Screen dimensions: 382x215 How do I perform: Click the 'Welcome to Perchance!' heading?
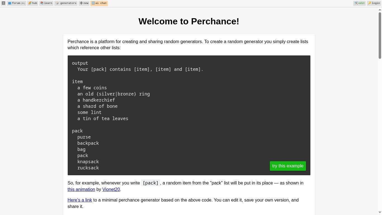189,21
